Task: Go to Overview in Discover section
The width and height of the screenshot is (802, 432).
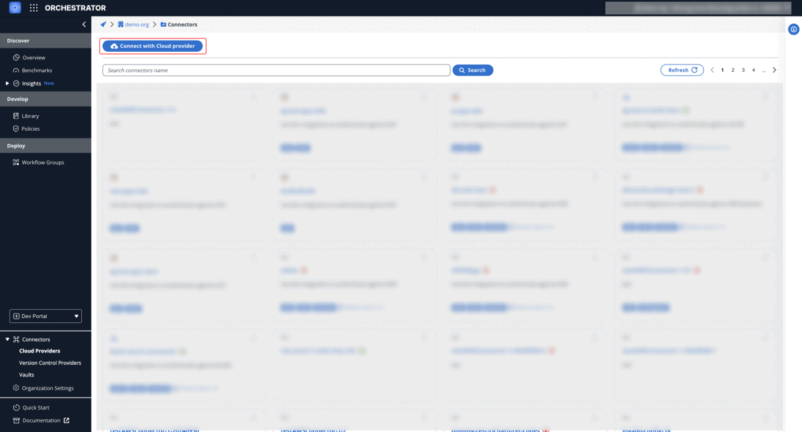Action: click(x=33, y=58)
